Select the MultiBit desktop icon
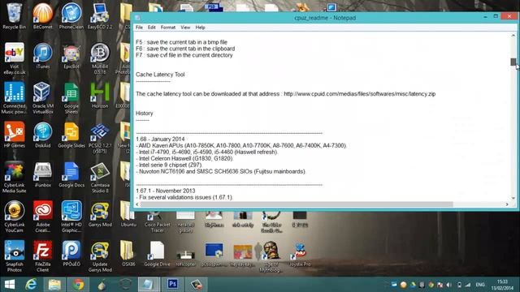The image size is (520, 292). coord(100,58)
